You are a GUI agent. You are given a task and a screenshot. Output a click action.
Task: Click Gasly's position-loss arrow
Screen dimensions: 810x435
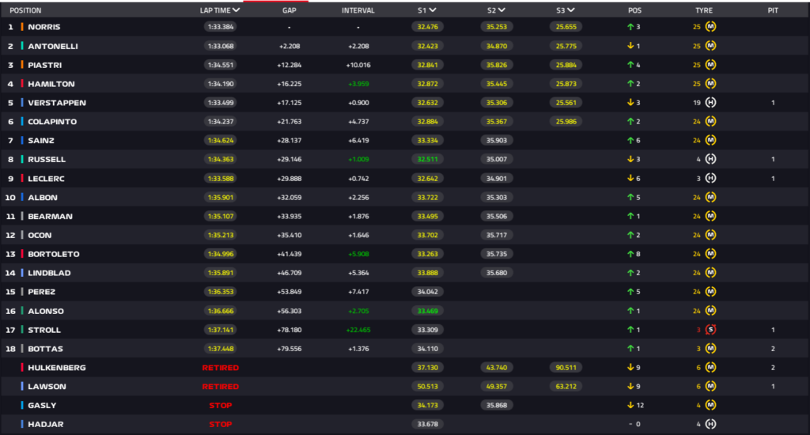click(630, 406)
